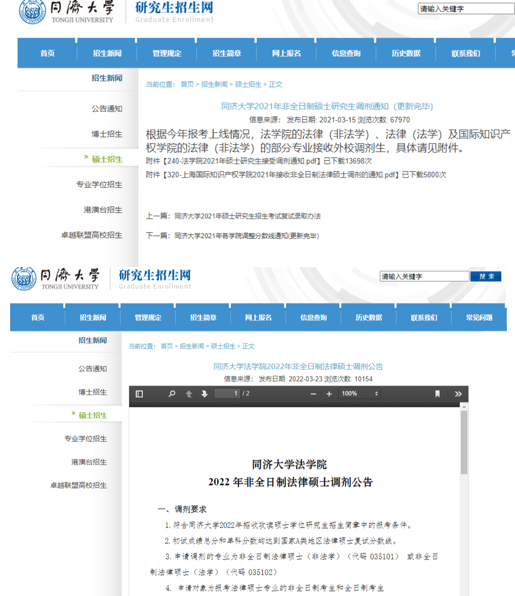Click the PDF bookmark icon

coord(438,394)
